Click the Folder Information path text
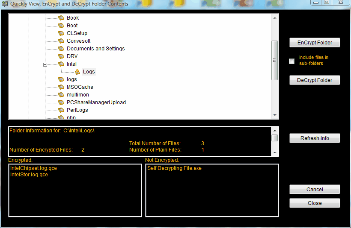The width and height of the screenshot is (351, 228). (x=52, y=131)
